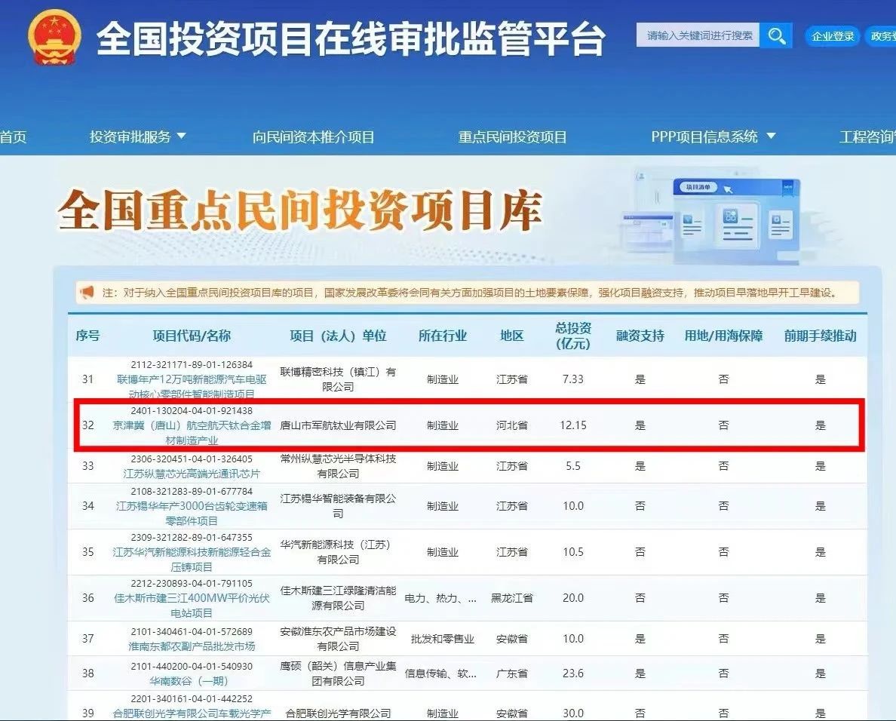Viewport: 896px width, 721px height.
Task: Click the national emblem logo
Action: (x=55, y=37)
